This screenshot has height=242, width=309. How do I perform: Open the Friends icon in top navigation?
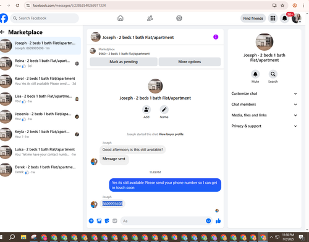point(150,18)
